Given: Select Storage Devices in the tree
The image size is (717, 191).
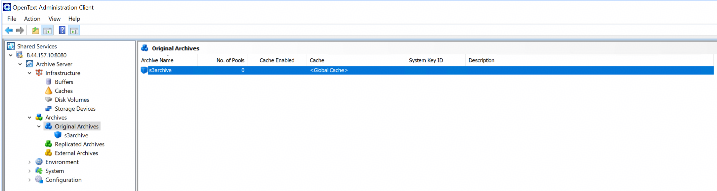Looking at the screenshot, I should tap(75, 108).
